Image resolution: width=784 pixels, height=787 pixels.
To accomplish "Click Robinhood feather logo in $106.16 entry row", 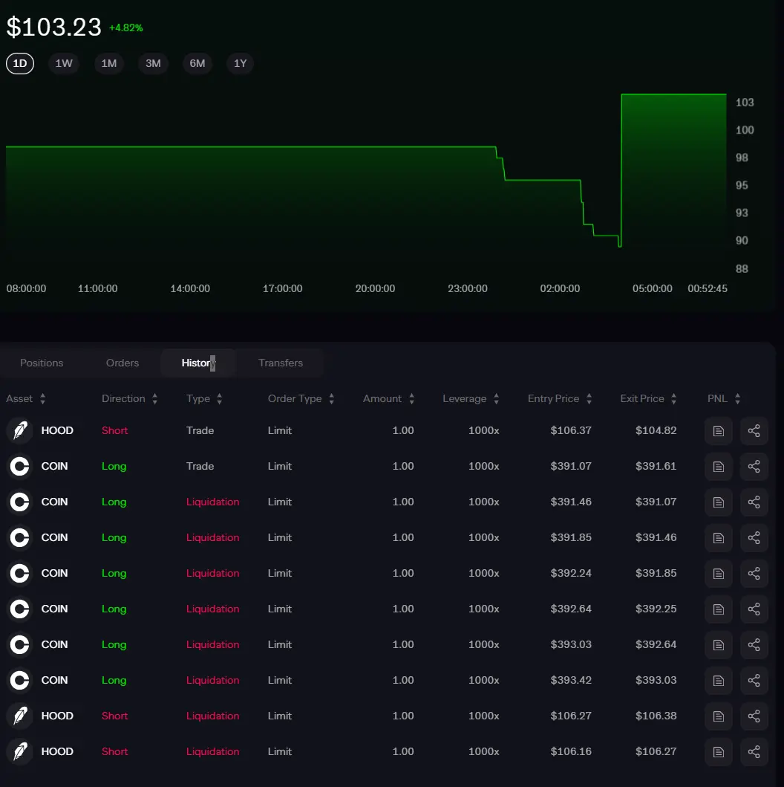I will [x=20, y=751].
